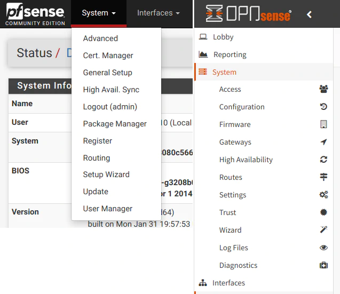Collapse the System section in OPNsense sidebar
This screenshot has width=340, height=294.
(x=224, y=72)
